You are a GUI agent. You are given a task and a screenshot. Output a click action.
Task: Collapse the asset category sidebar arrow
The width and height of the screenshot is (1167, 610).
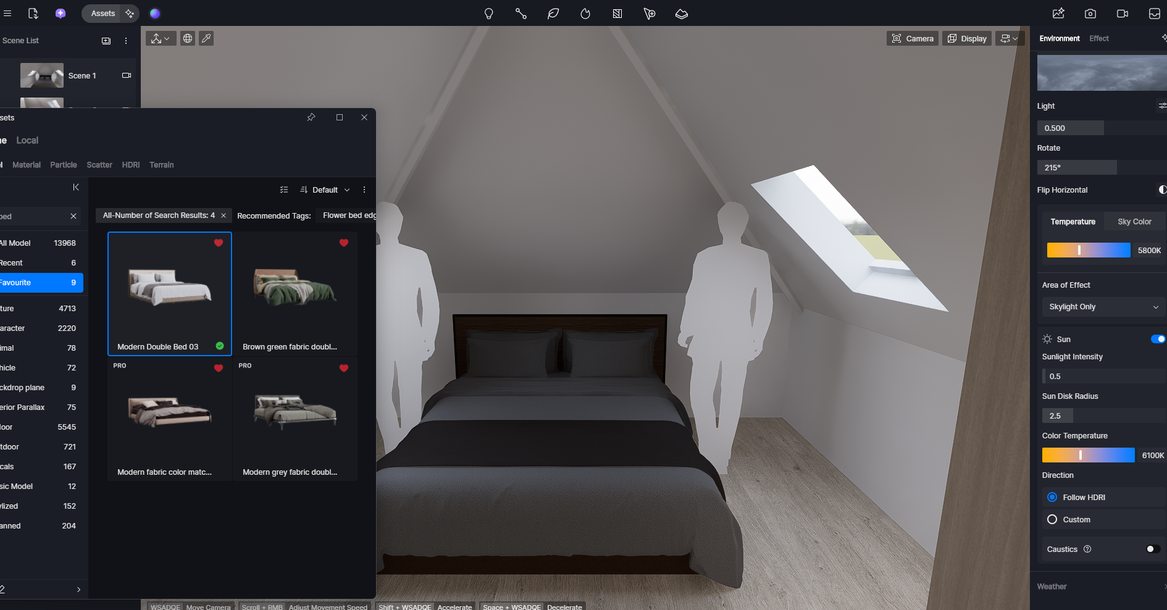pos(76,187)
